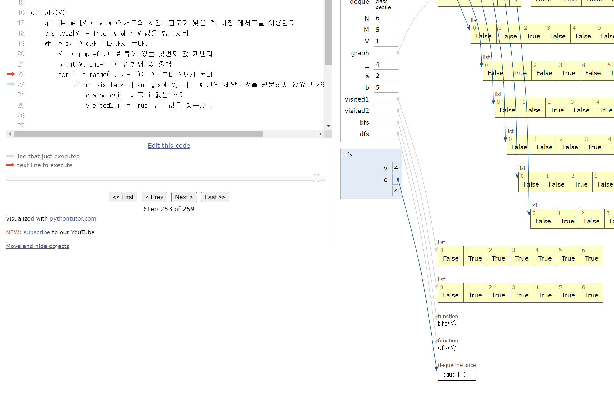
Task: Click the red next-line arrow at line 22
Action: (11, 74)
